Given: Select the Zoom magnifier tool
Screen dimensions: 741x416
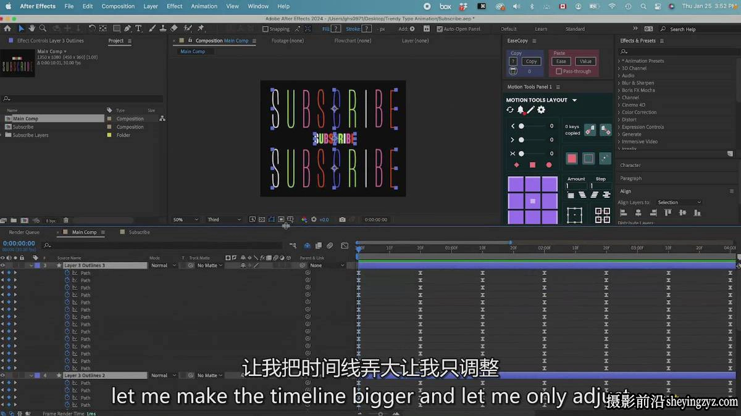Looking at the screenshot, I should click(x=43, y=28).
